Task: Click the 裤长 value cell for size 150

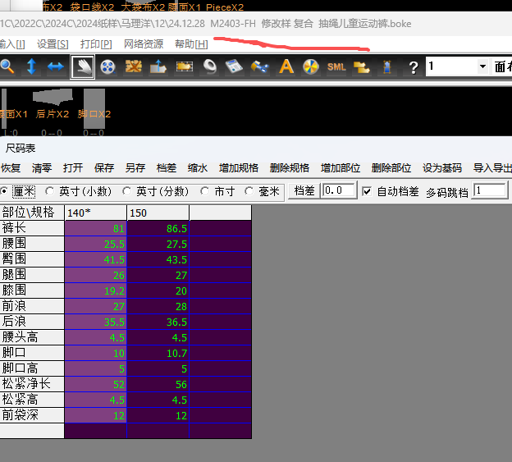Action: pos(158,228)
